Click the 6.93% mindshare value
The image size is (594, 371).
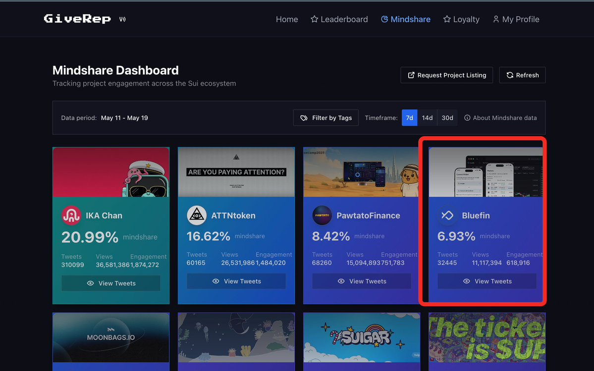[456, 236]
